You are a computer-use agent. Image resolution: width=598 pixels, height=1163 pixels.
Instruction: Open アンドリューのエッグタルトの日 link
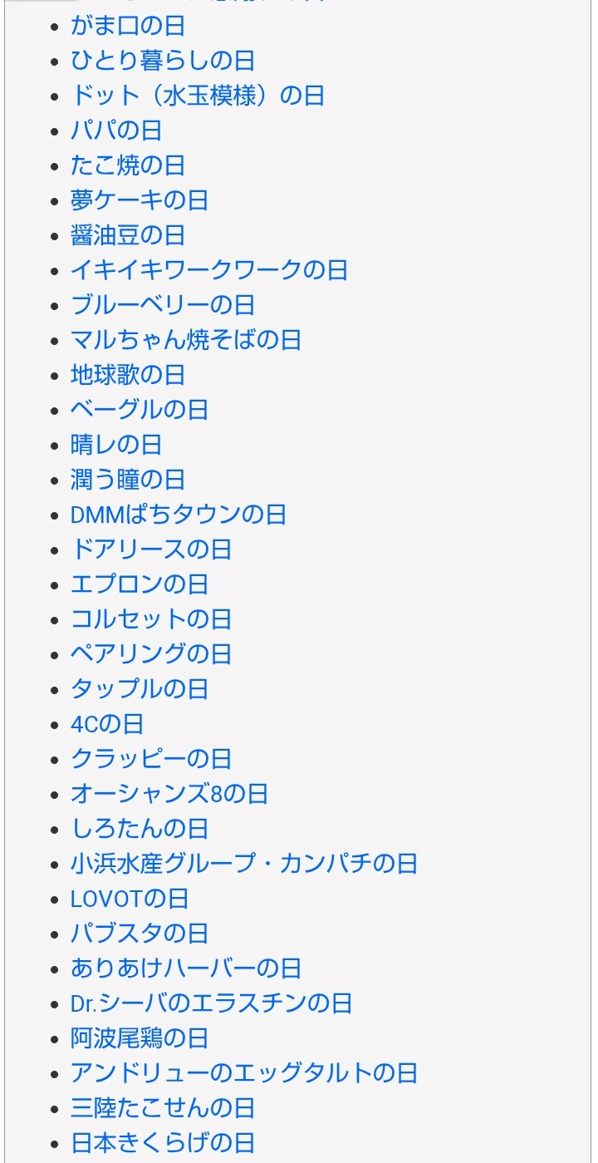[x=244, y=1073]
